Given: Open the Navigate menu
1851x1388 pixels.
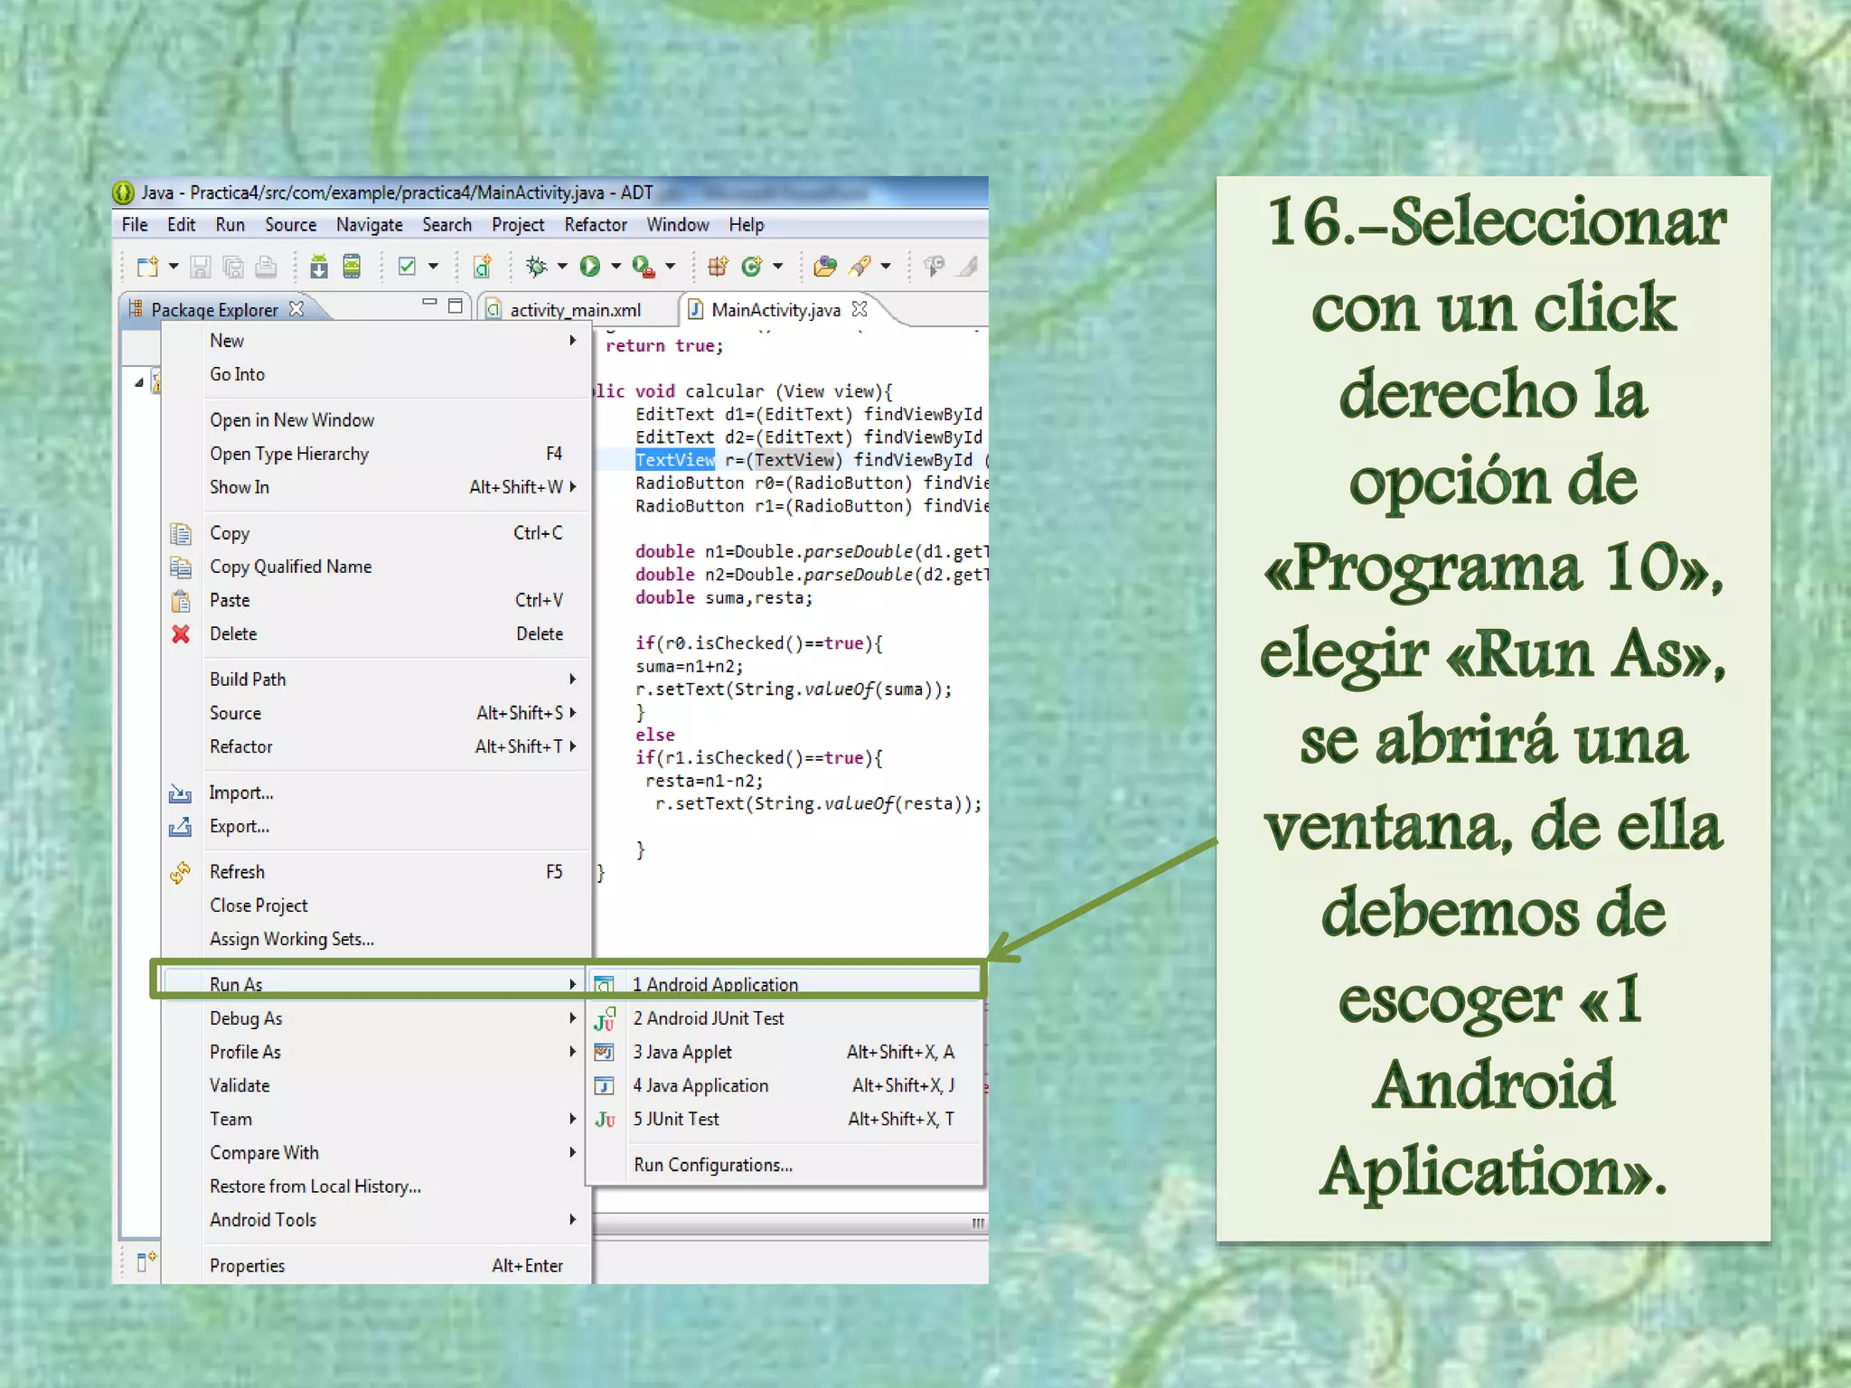Looking at the screenshot, I should point(370,225).
